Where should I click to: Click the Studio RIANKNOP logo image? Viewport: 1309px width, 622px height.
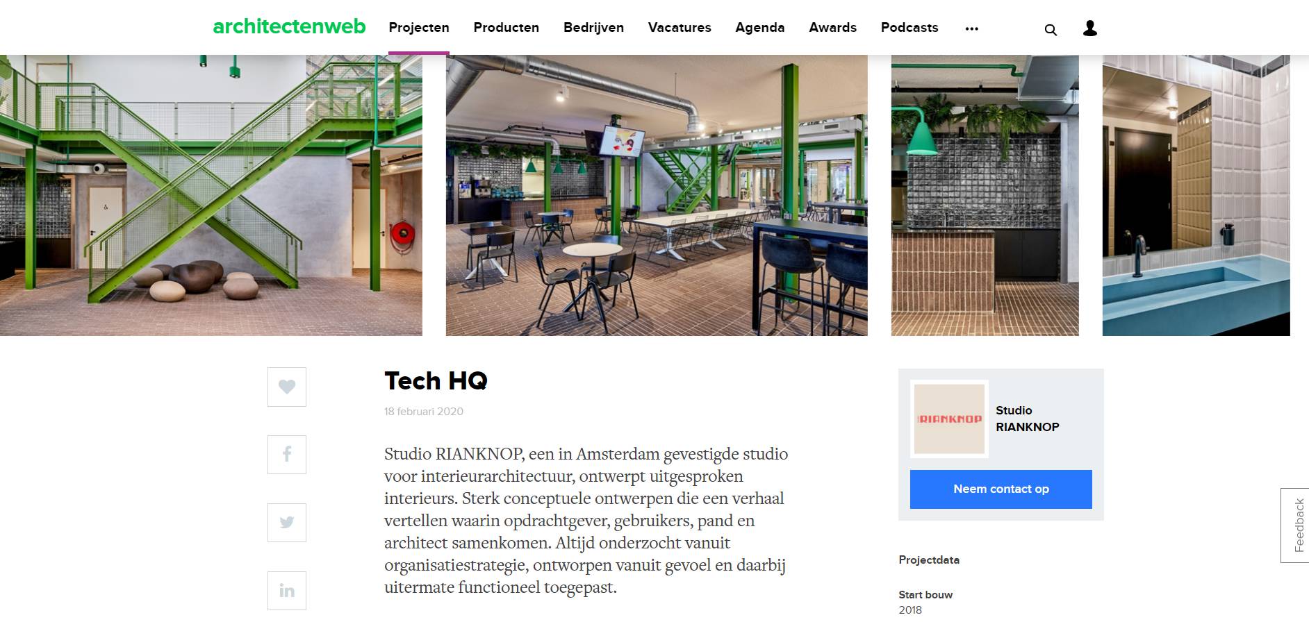coord(949,419)
